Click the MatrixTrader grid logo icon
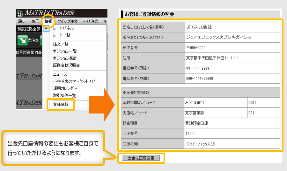287x171 pixels. [20, 14]
